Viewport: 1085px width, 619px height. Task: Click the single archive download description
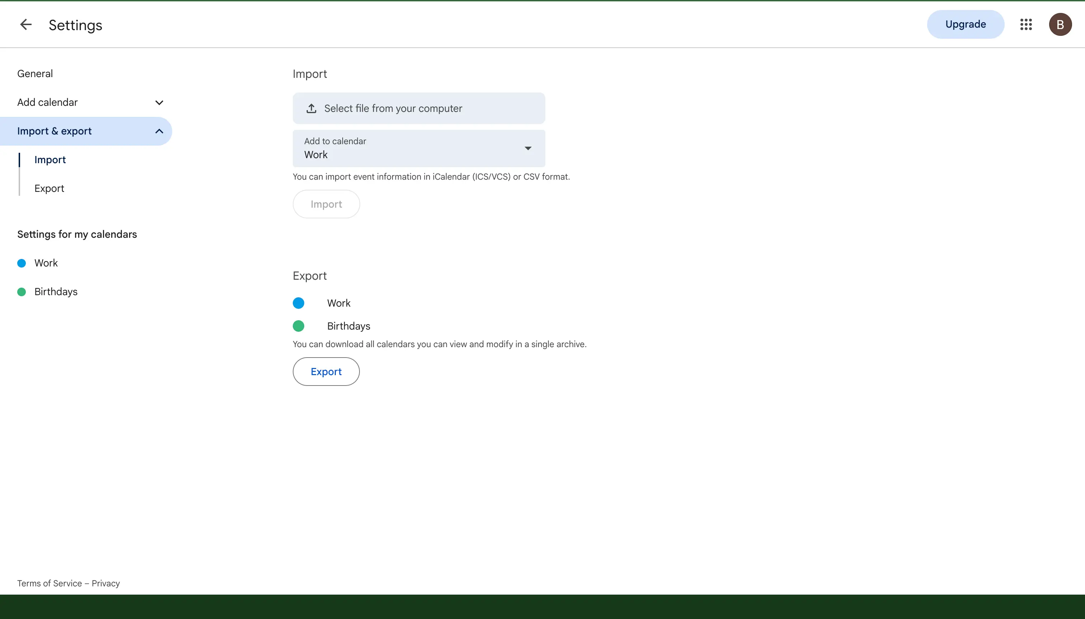tap(440, 344)
